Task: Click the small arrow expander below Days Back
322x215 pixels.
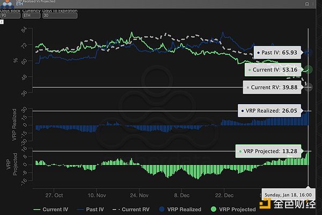Action: point(2,22)
